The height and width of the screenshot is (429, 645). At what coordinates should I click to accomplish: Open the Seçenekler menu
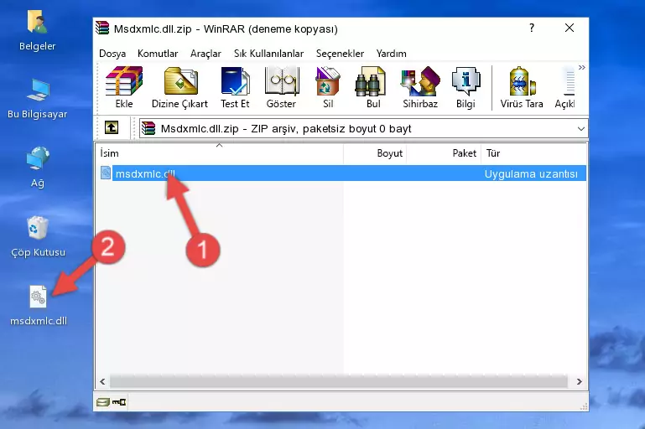click(x=340, y=54)
